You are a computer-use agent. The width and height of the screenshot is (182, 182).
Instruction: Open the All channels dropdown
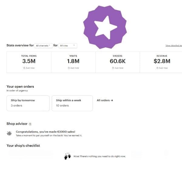[43, 45]
